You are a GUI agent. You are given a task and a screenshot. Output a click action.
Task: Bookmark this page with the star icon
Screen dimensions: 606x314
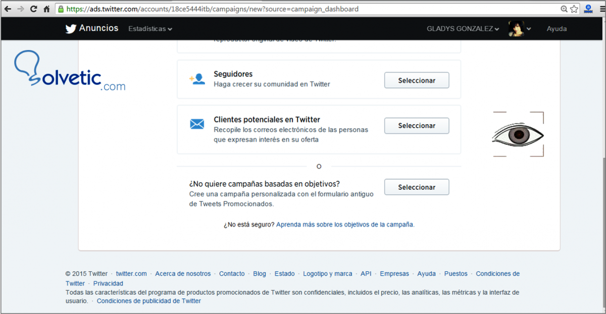click(574, 9)
